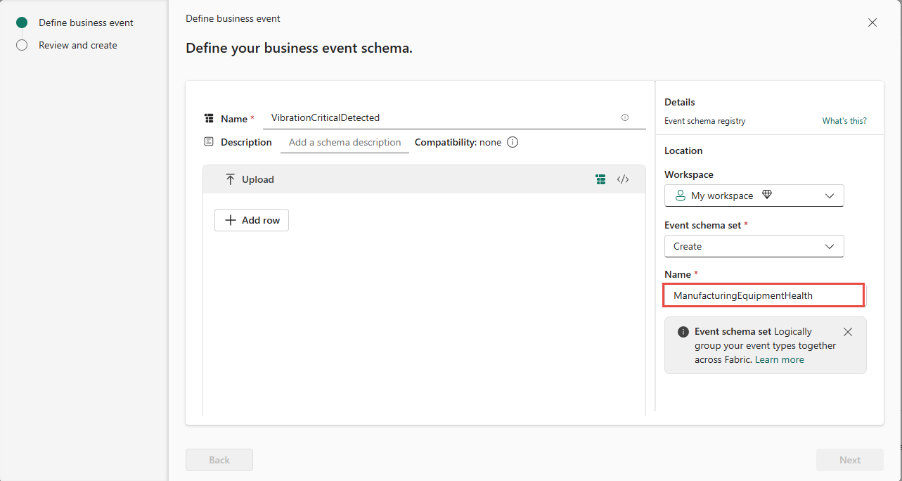This screenshot has height=481, width=902.
Task: Click the Upload button
Action: point(250,179)
